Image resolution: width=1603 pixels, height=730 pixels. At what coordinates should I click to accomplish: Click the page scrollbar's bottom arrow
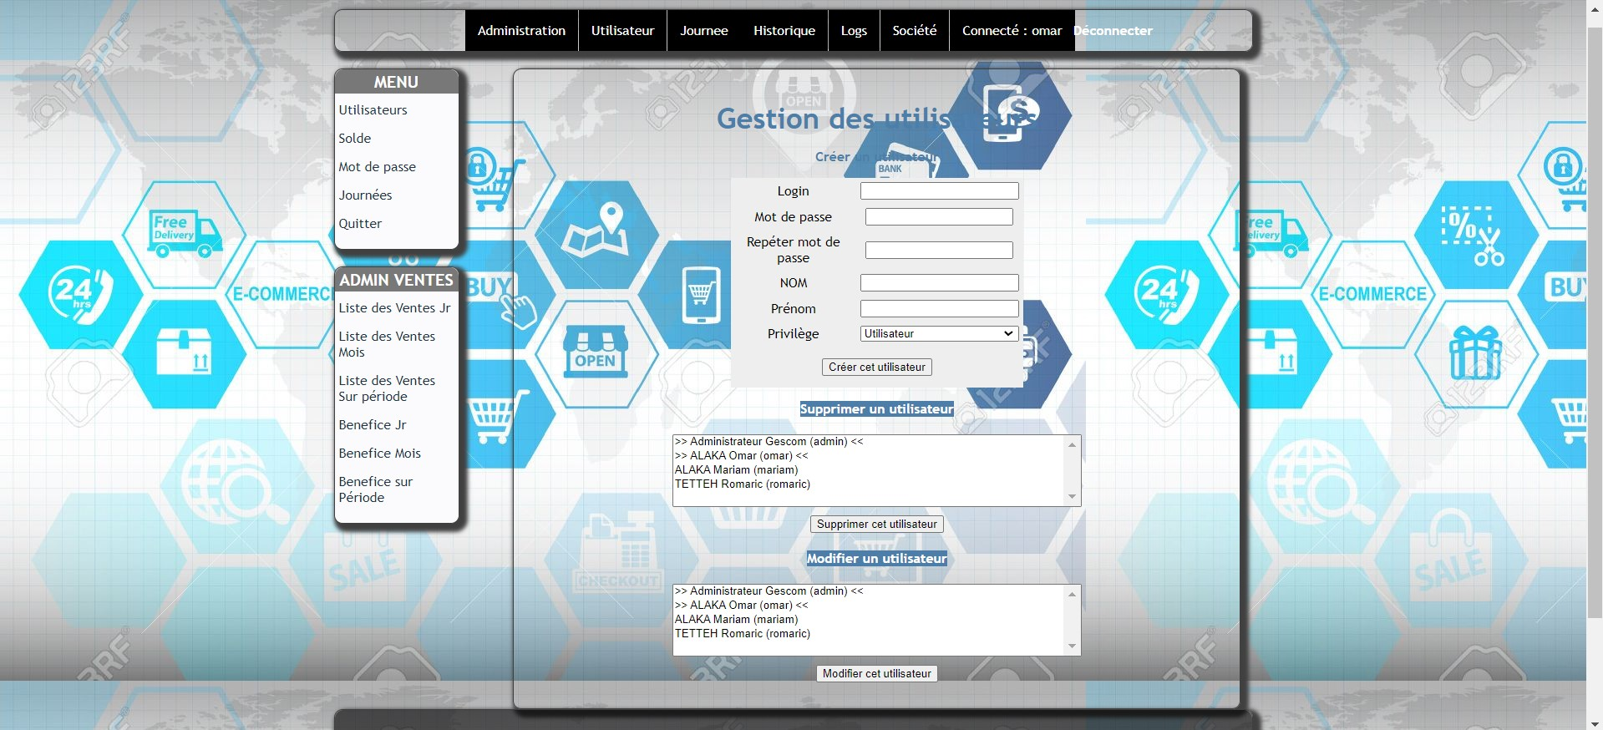1594,722
